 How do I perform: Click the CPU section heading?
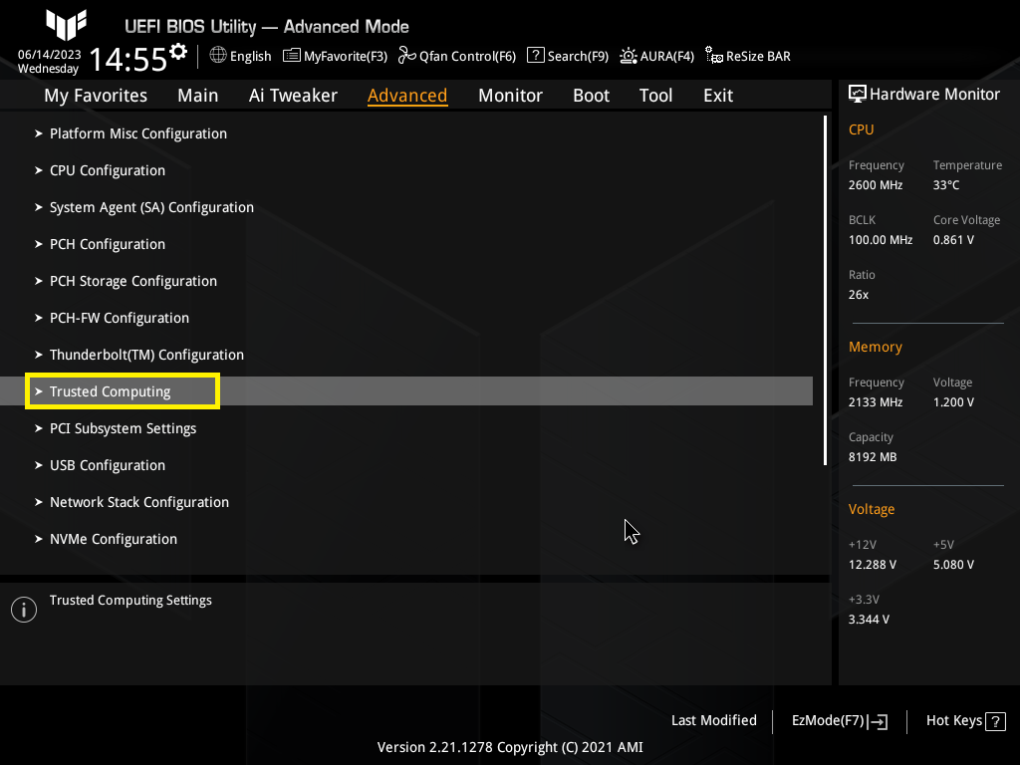click(x=861, y=129)
